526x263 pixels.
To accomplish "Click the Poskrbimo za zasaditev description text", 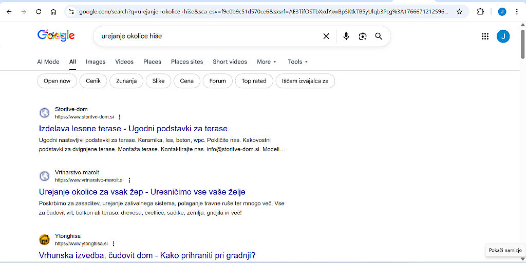I will (162, 208).
